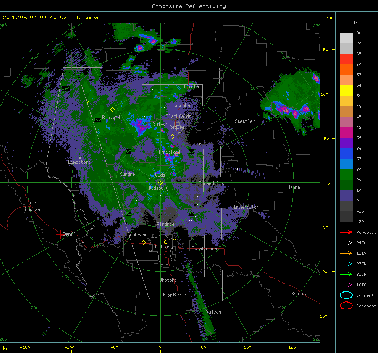The height and width of the screenshot is (353, 378).
Task: Click the Brooks town label
Action: coord(299,294)
